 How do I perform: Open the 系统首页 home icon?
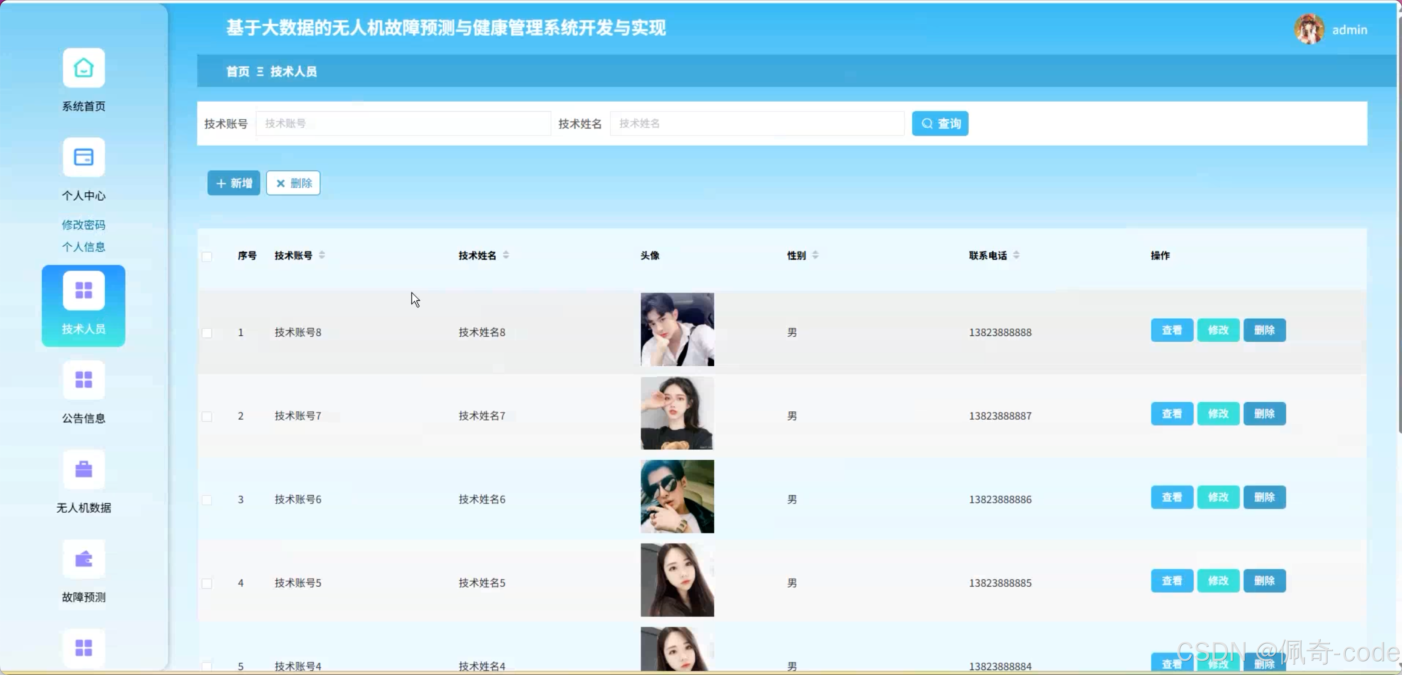click(x=83, y=68)
